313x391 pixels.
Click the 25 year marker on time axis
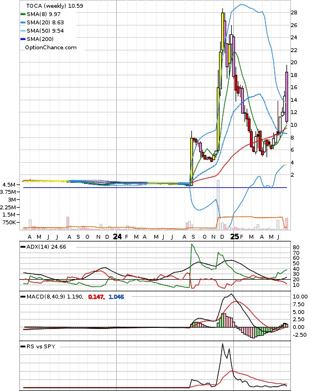[x=234, y=236]
